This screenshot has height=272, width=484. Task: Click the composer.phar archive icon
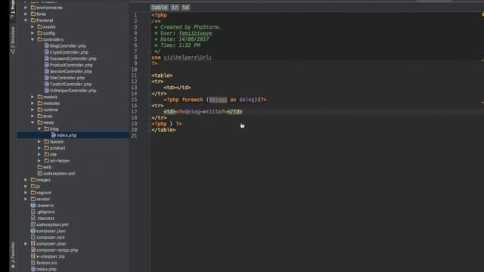(x=33, y=243)
